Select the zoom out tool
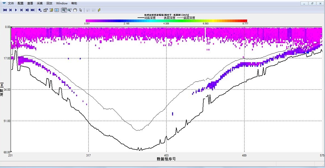 [x=69, y=10]
